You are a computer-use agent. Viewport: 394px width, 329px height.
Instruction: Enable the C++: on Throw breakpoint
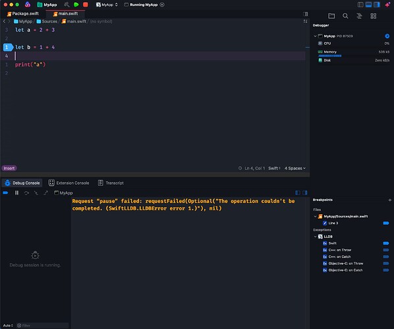point(386,250)
